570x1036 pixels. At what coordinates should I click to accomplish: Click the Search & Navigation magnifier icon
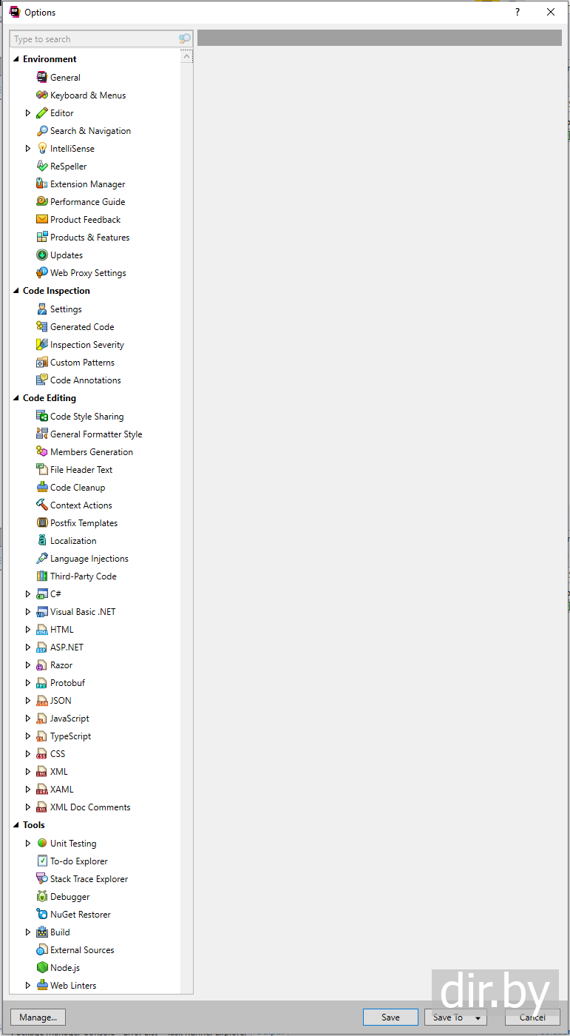coord(42,130)
